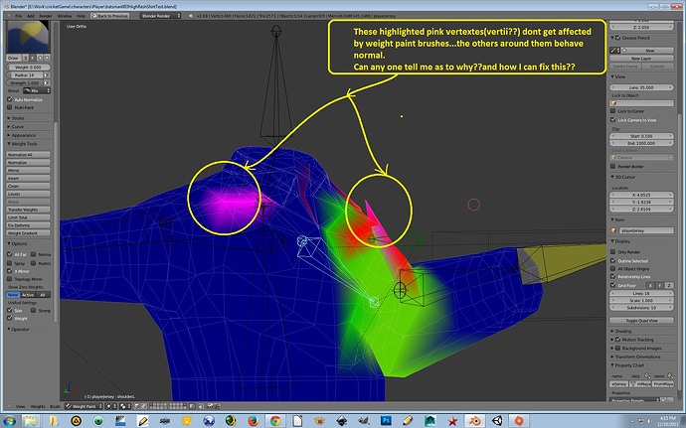The height and width of the screenshot is (428, 686).
Task: Open Firefox from the taskbar
Action: click(x=253, y=421)
